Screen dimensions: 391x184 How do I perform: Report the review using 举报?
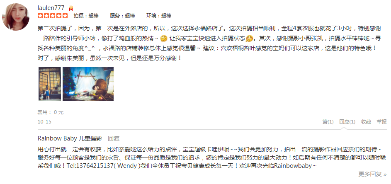381,122
